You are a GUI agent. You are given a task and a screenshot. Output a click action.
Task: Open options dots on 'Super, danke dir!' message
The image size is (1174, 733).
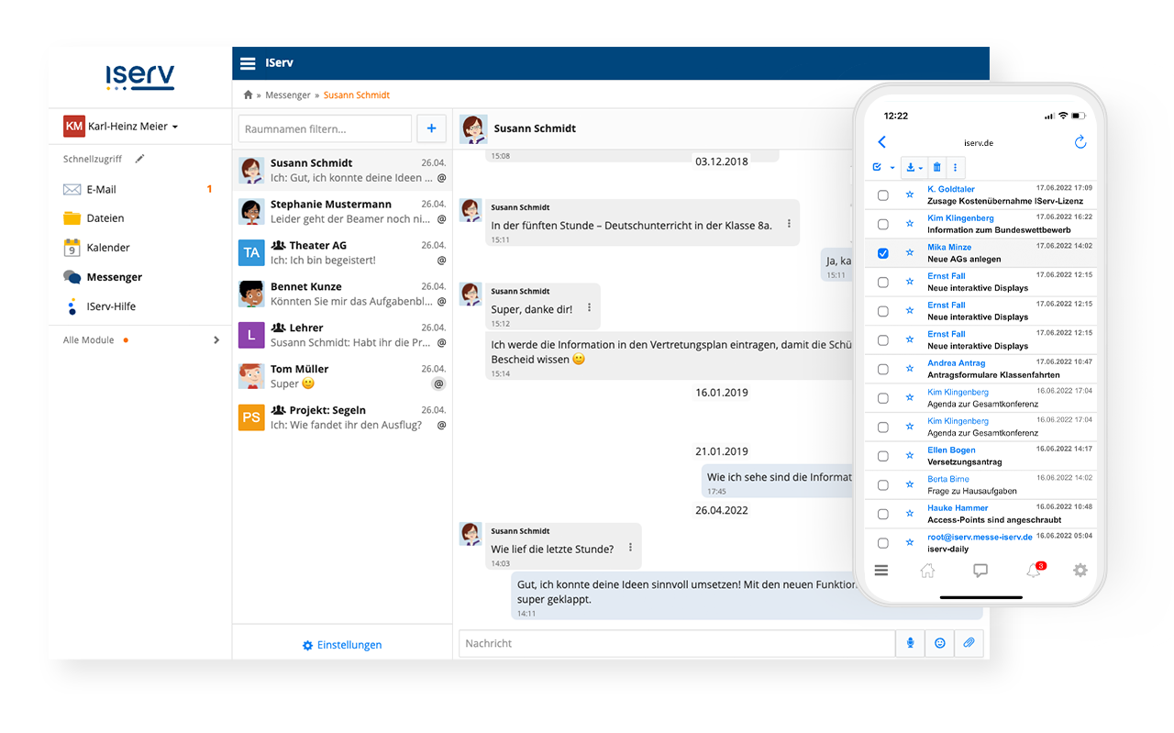click(x=590, y=308)
